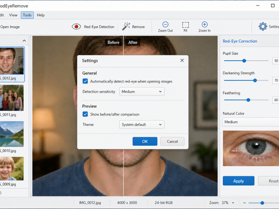Screen dimensions: 279x209
Task: Uncheck automatically detect red-eye when opening images
Action: (85, 81)
